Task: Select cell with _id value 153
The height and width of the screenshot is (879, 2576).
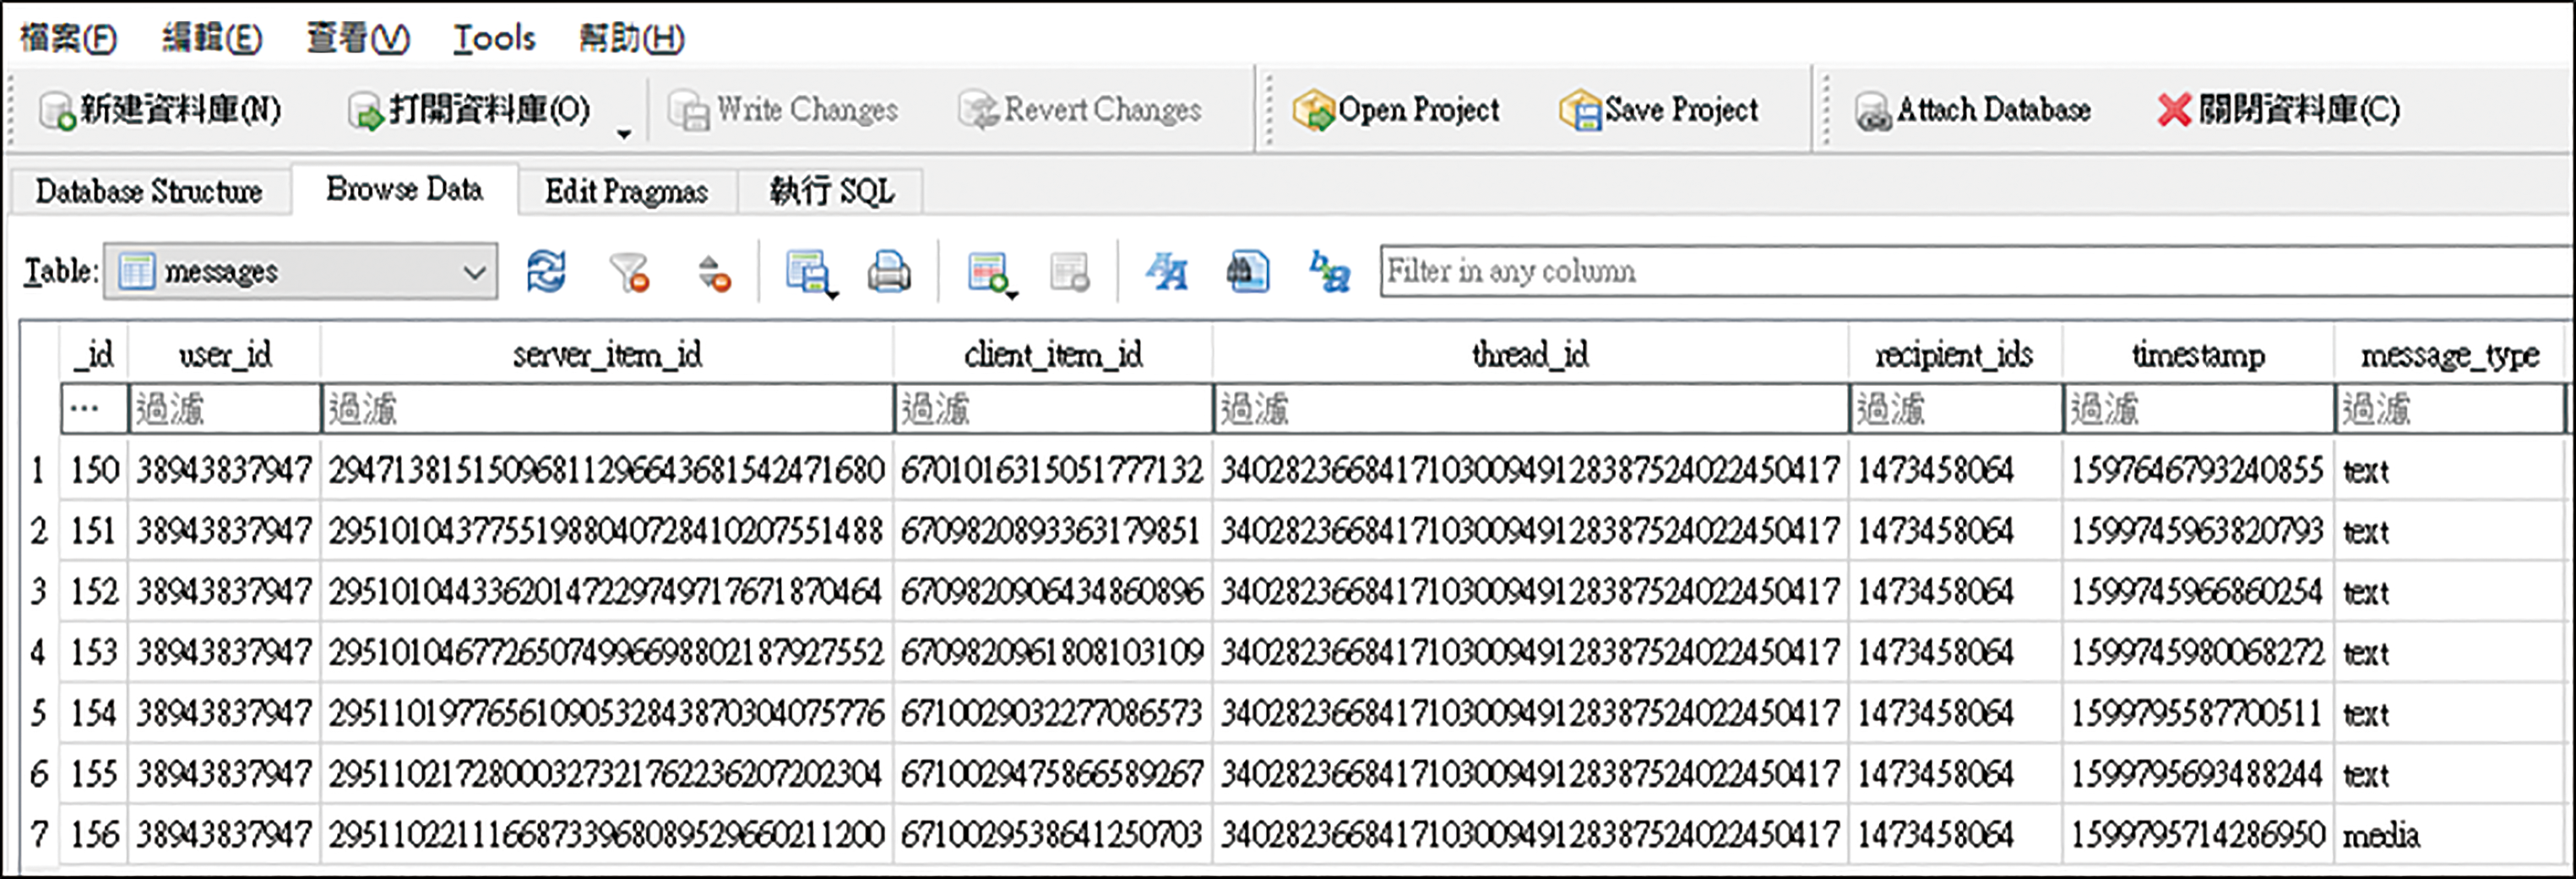Action: [x=94, y=652]
